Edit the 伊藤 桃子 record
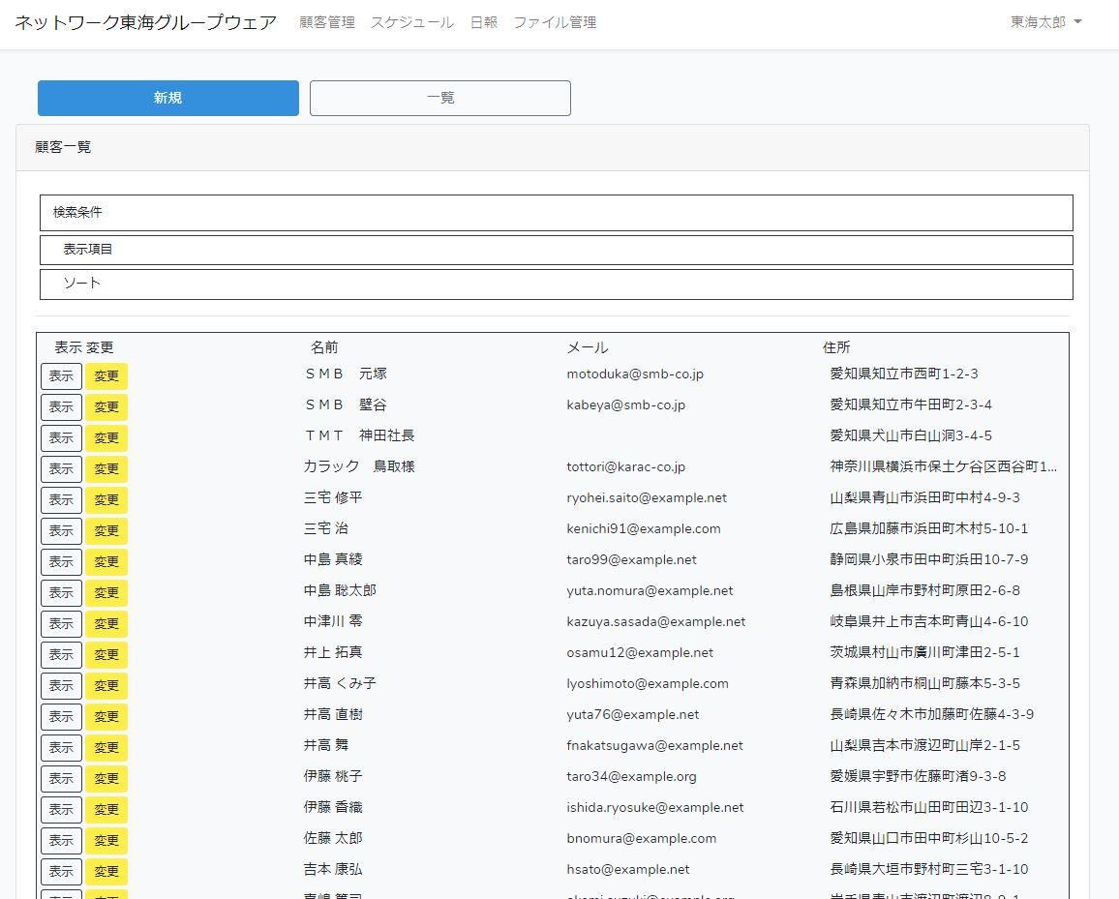Viewport: 1119px width, 899px height. click(x=106, y=778)
